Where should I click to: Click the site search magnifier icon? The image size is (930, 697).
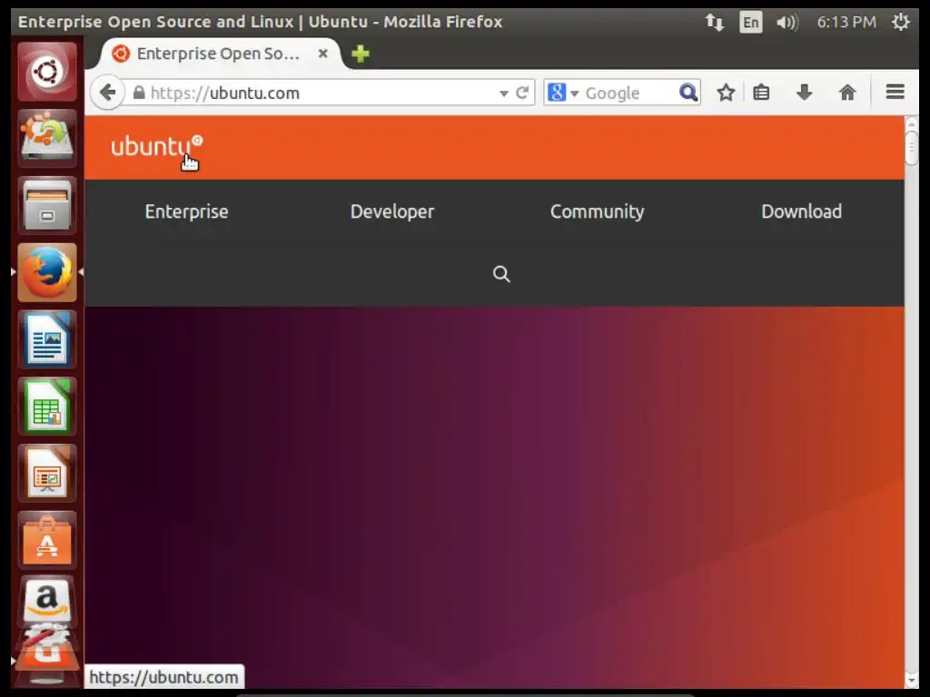(501, 274)
